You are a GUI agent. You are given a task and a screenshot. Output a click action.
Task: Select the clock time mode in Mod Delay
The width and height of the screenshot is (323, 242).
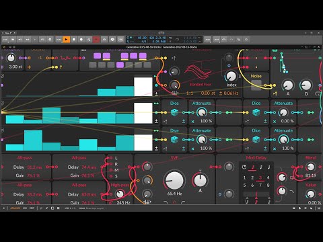click(x=244, y=167)
